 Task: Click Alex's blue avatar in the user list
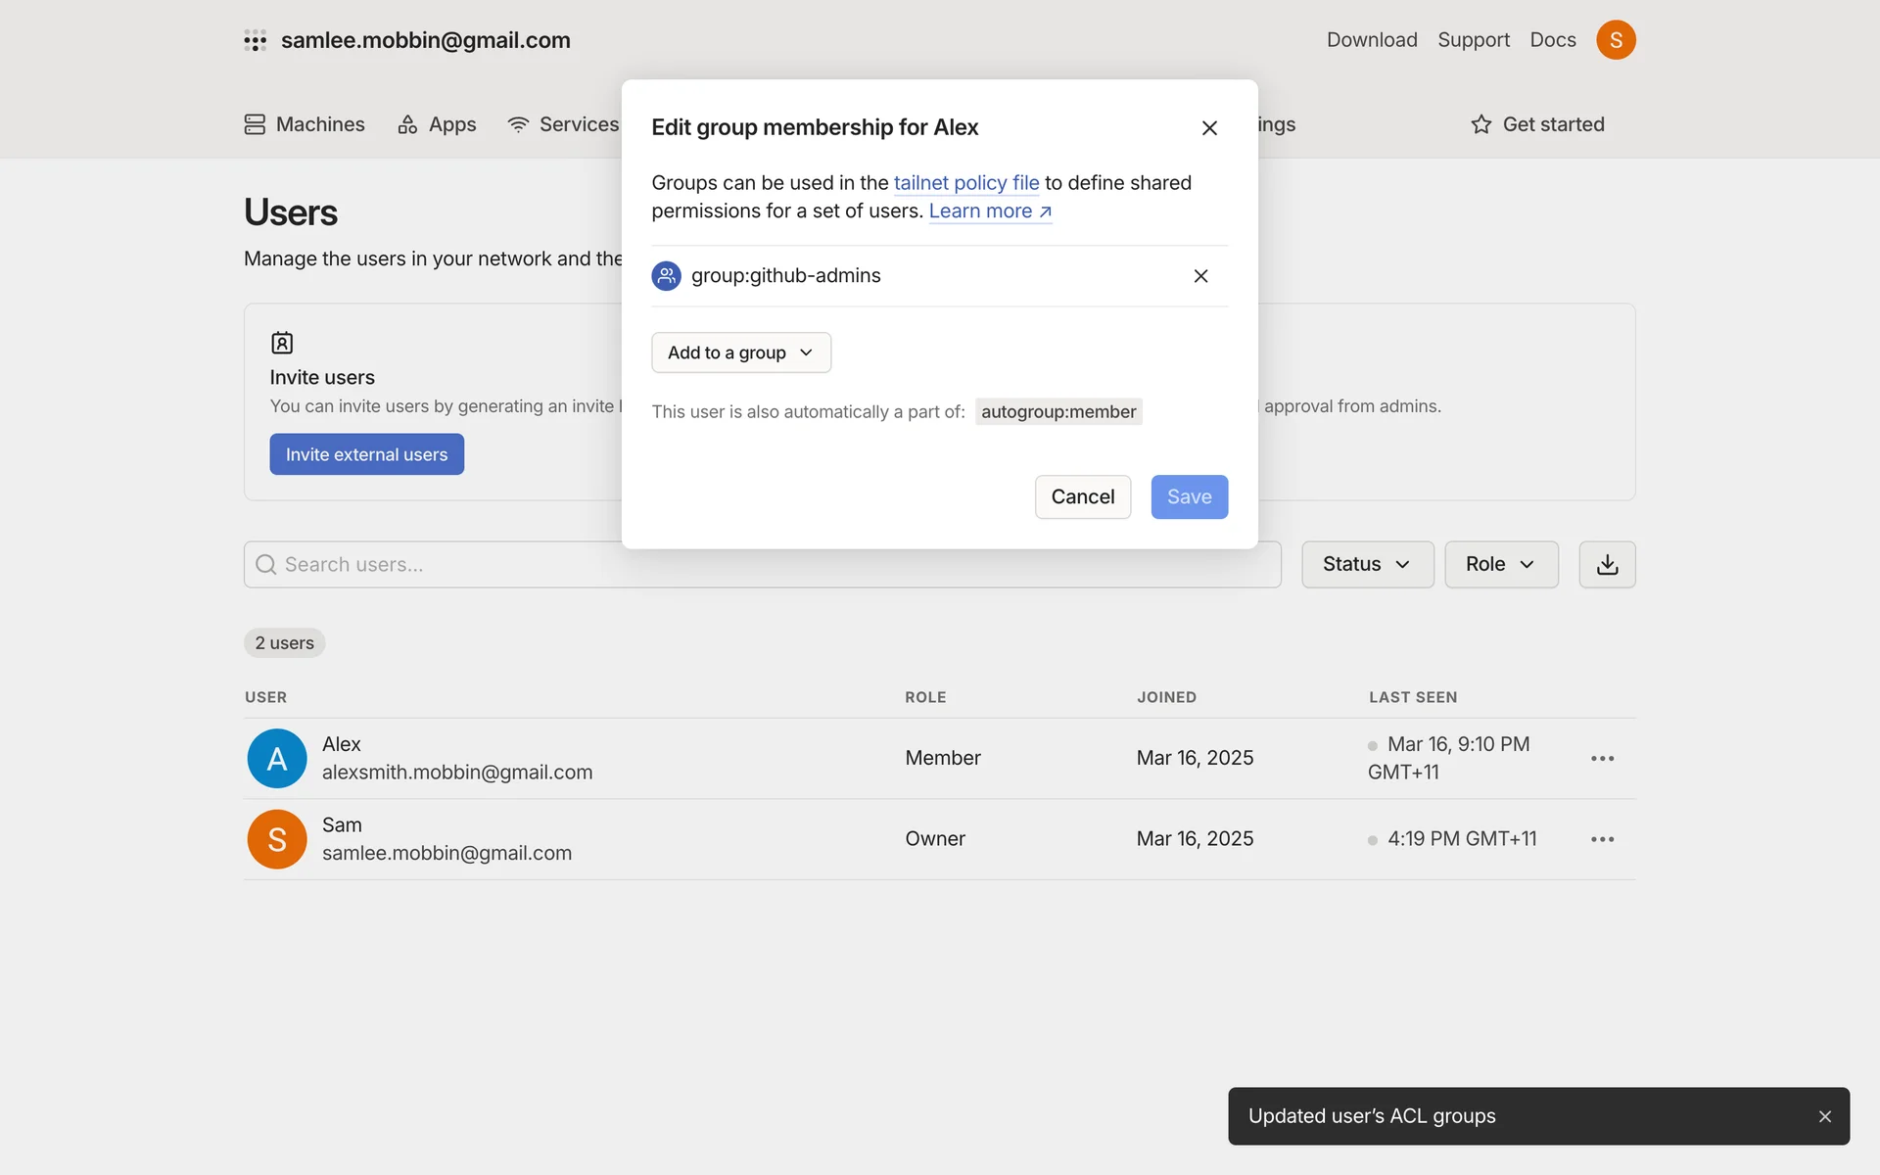tap(277, 759)
